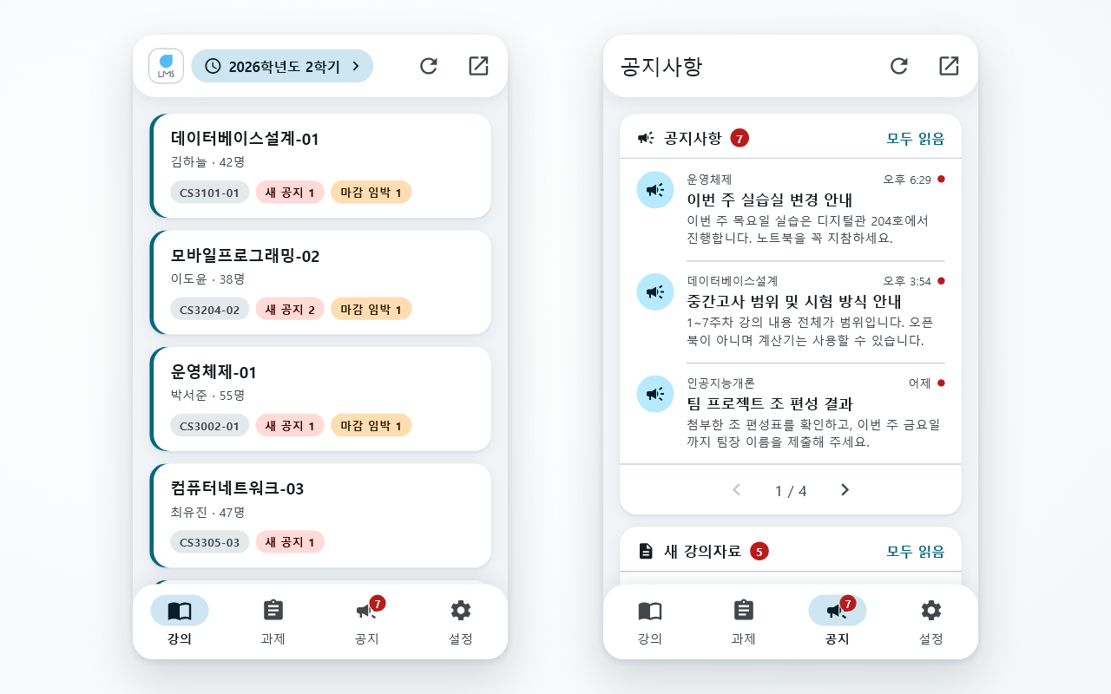Go to next page of 공지사항
The image size is (1111, 694).
tap(845, 490)
